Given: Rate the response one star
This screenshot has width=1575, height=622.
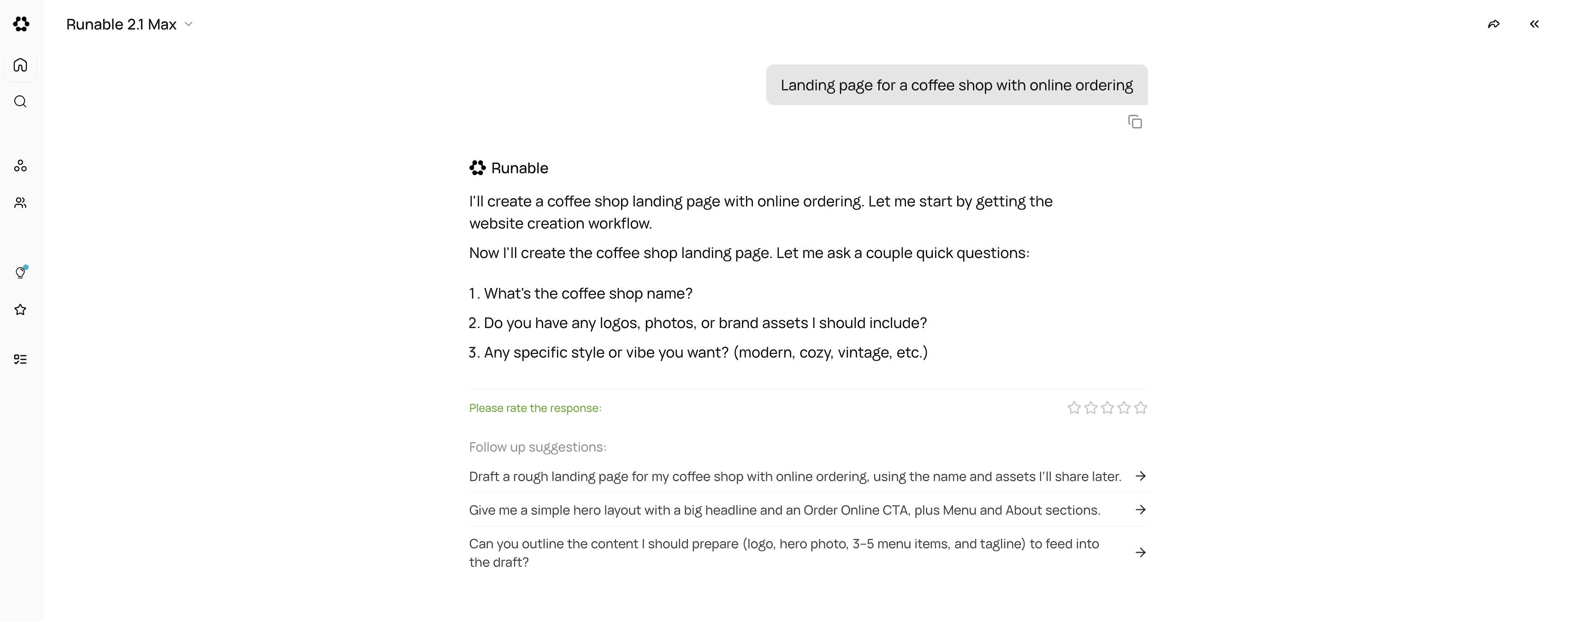Looking at the screenshot, I should (x=1074, y=408).
